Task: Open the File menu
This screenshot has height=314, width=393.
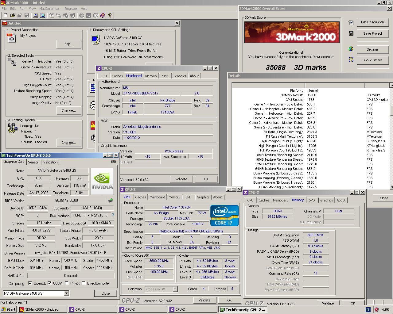Action: (x=4, y=9)
